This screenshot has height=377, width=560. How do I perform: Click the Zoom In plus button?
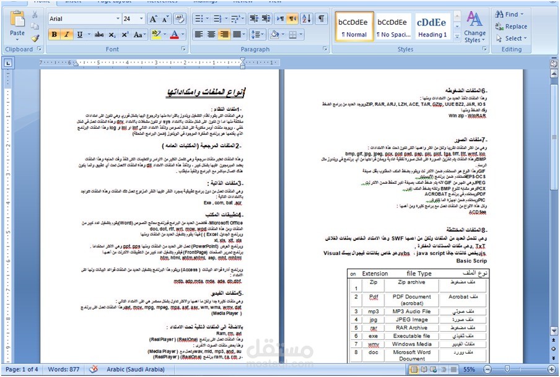pyautogui.click(x=551, y=369)
